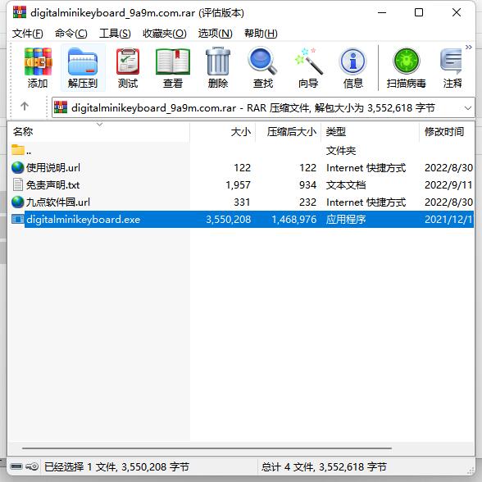Click the Find (查找) magnifier icon
482x482 pixels.
(263, 61)
